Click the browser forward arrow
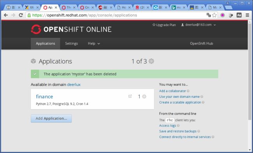 click(x=13, y=15)
